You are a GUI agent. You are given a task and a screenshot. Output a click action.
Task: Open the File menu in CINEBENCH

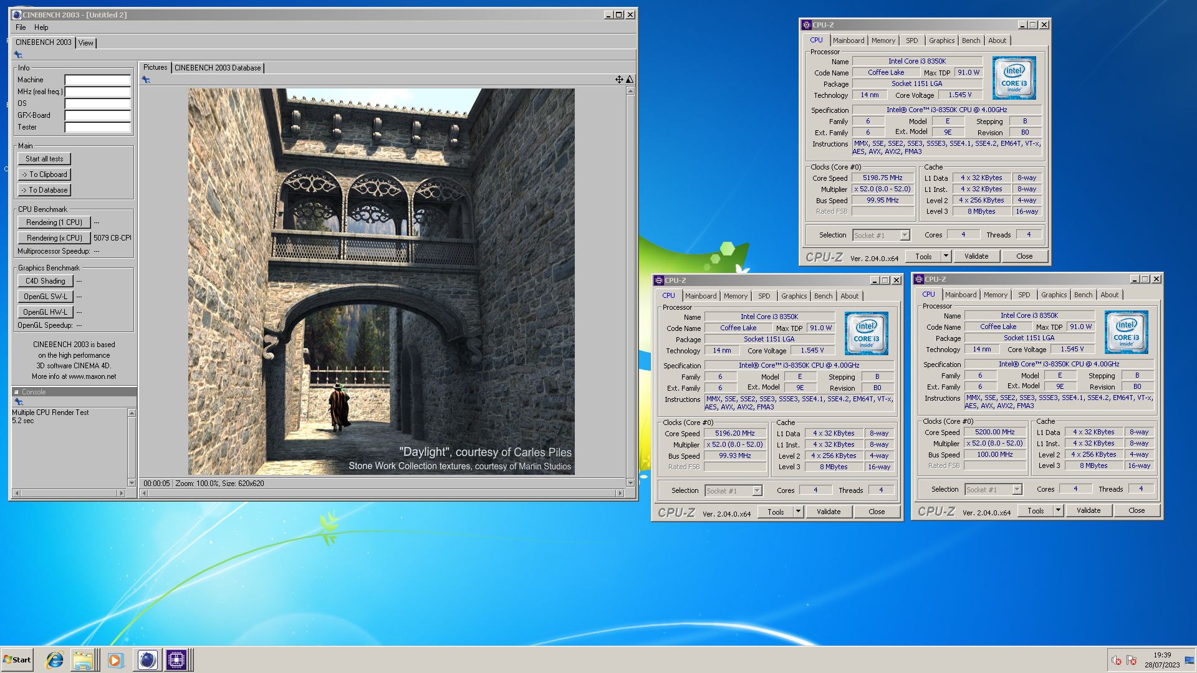21,27
